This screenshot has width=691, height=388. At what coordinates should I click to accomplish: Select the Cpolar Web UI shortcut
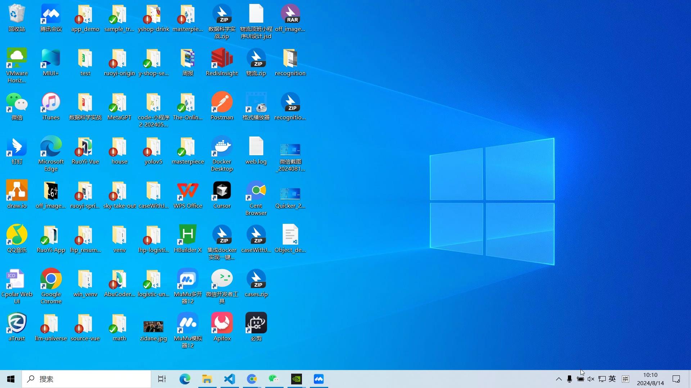pos(17,287)
